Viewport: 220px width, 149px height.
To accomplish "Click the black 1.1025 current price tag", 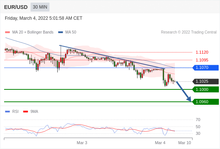I will point(206,82).
